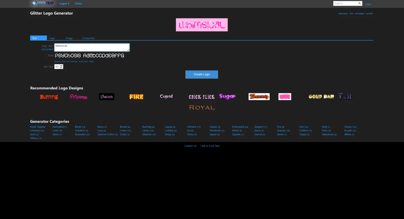This screenshot has height=219, width=404.
Task: Switch to the Text tab
Action: 38,38
